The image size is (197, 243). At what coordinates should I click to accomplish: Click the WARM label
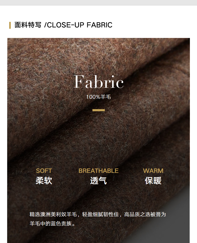click(x=153, y=171)
